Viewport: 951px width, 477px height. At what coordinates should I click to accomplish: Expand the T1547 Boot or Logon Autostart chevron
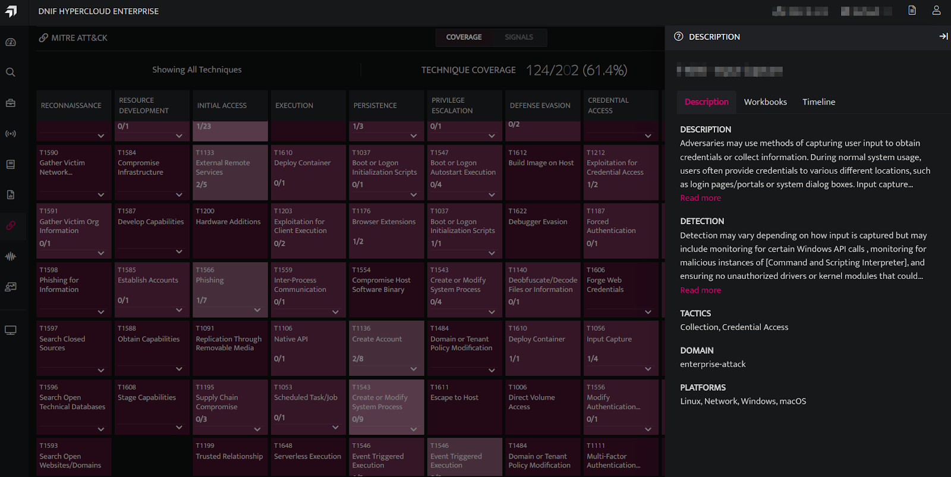pyautogui.click(x=492, y=194)
